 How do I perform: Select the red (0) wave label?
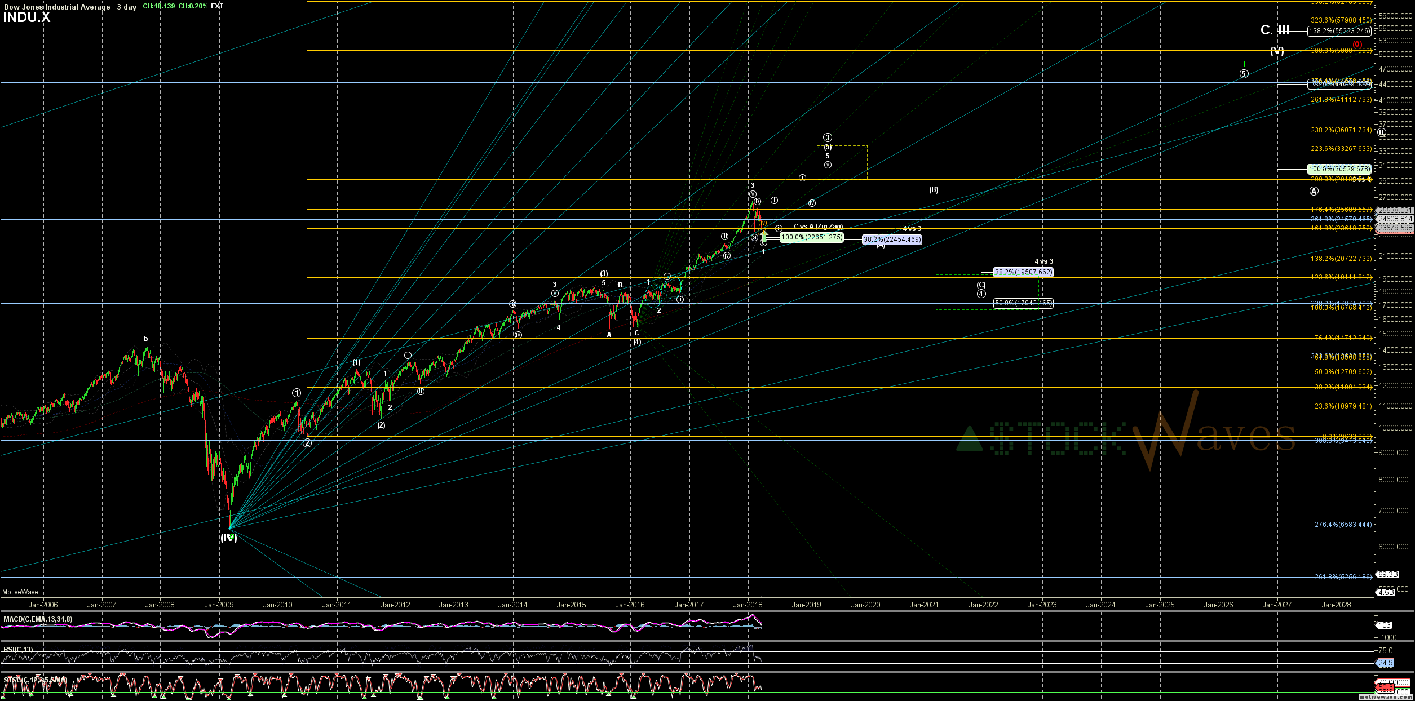click(x=1357, y=44)
